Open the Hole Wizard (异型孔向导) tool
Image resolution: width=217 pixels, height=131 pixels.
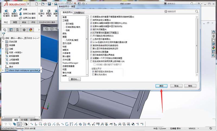[49, 11]
